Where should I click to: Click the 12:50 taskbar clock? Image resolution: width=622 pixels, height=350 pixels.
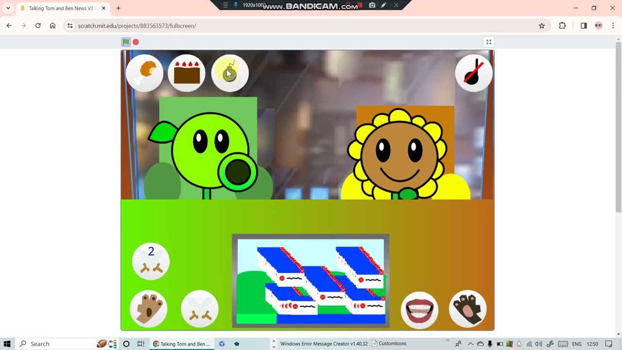(x=592, y=344)
